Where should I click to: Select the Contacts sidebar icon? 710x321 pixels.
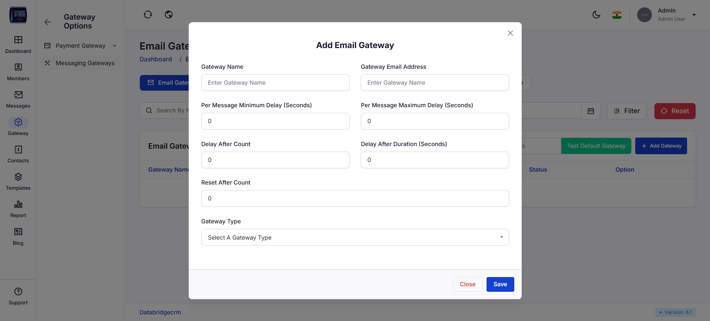coord(18,150)
